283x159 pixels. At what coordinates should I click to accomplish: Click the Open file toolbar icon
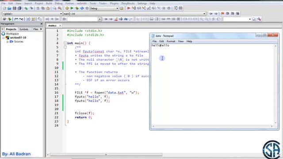coord(9,8)
